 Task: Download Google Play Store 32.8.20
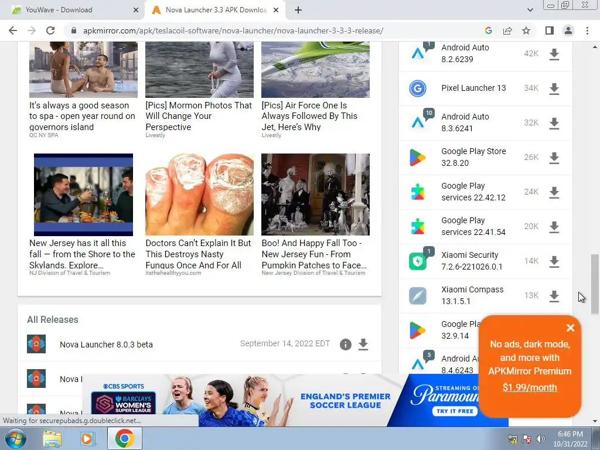pyautogui.click(x=554, y=158)
